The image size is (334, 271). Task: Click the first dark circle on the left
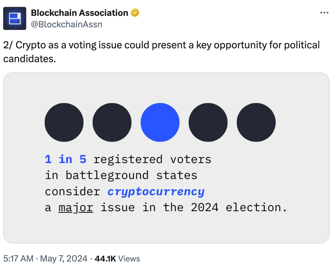(x=64, y=122)
